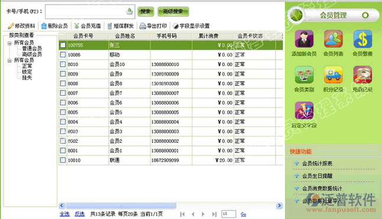Image resolution: width=382 pixels, height=219 pixels.
Task: Click the 会员缴费 dollar icon
Action: coord(362,38)
